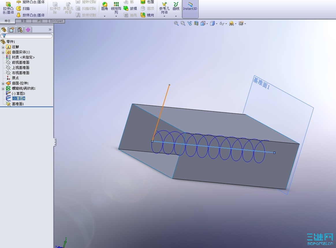The image size is (336, 248).
Task: Switch to the 评估 (Evaluate) tab
Action: (40, 21)
